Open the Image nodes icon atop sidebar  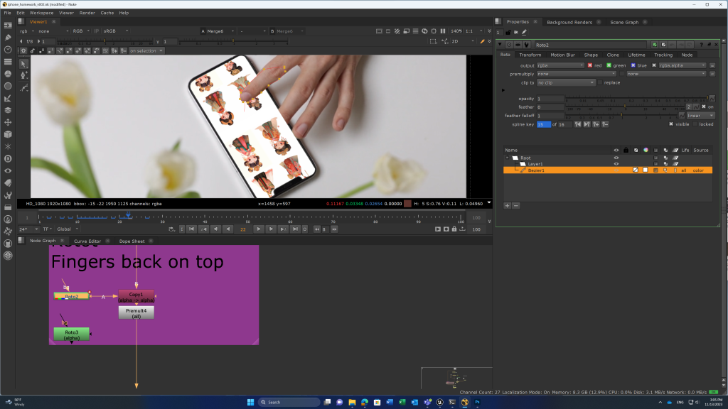click(8, 26)
